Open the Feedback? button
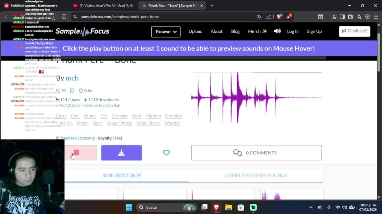 354,31
